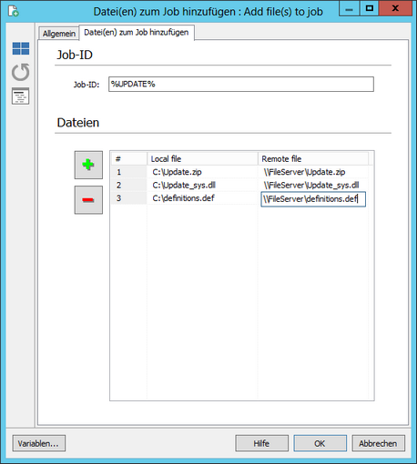This screenshot has width=417, height=464.
Task: Click the Remote file column header
Action: (313, 158)
